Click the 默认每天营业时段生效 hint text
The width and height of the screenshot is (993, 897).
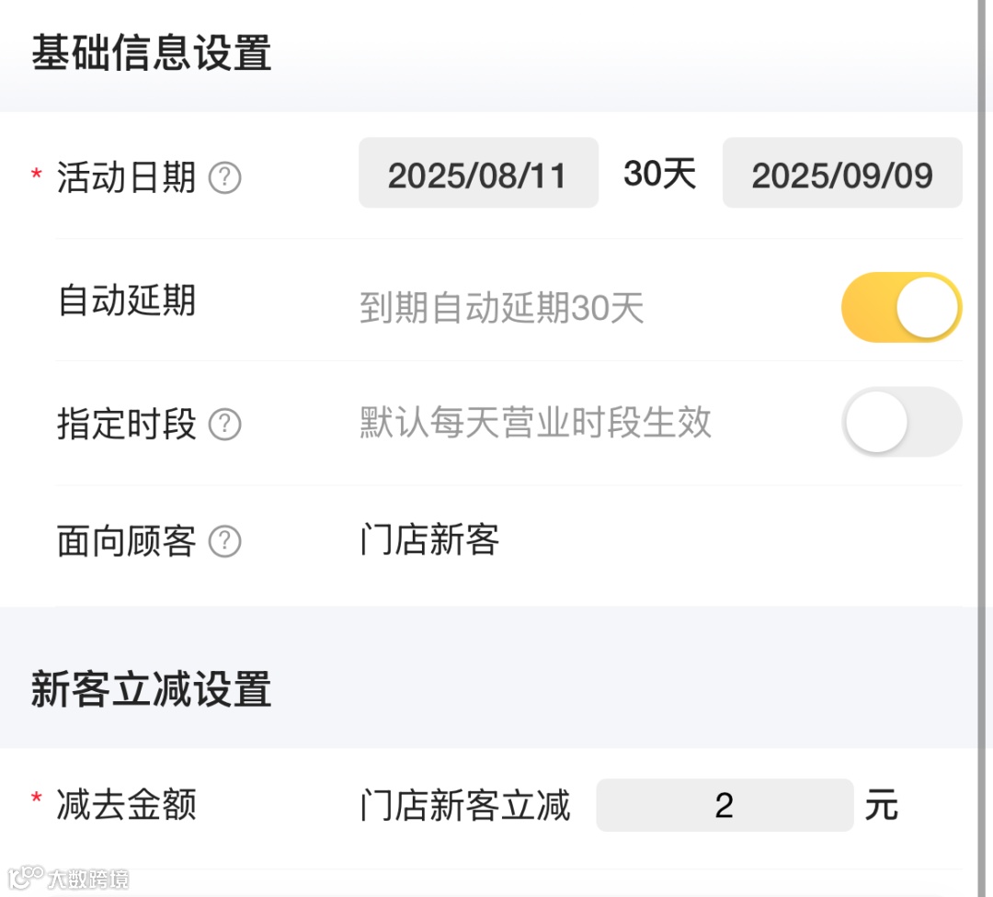point(535,423)
